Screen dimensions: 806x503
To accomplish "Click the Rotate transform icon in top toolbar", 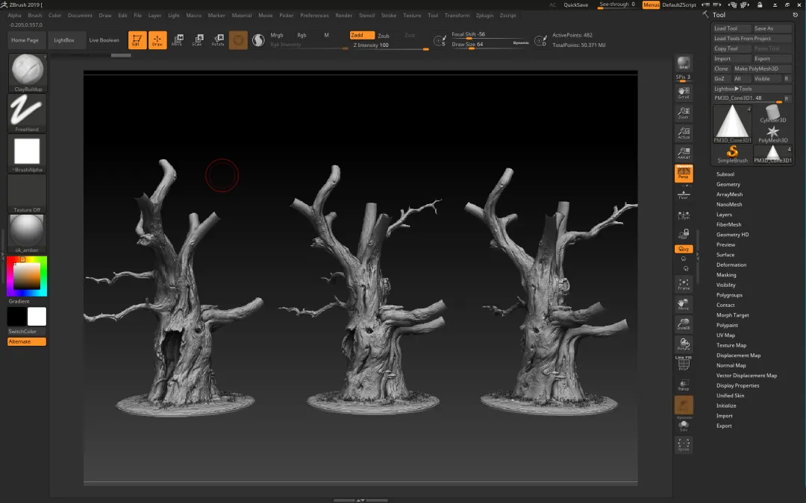I will point(218,40).
